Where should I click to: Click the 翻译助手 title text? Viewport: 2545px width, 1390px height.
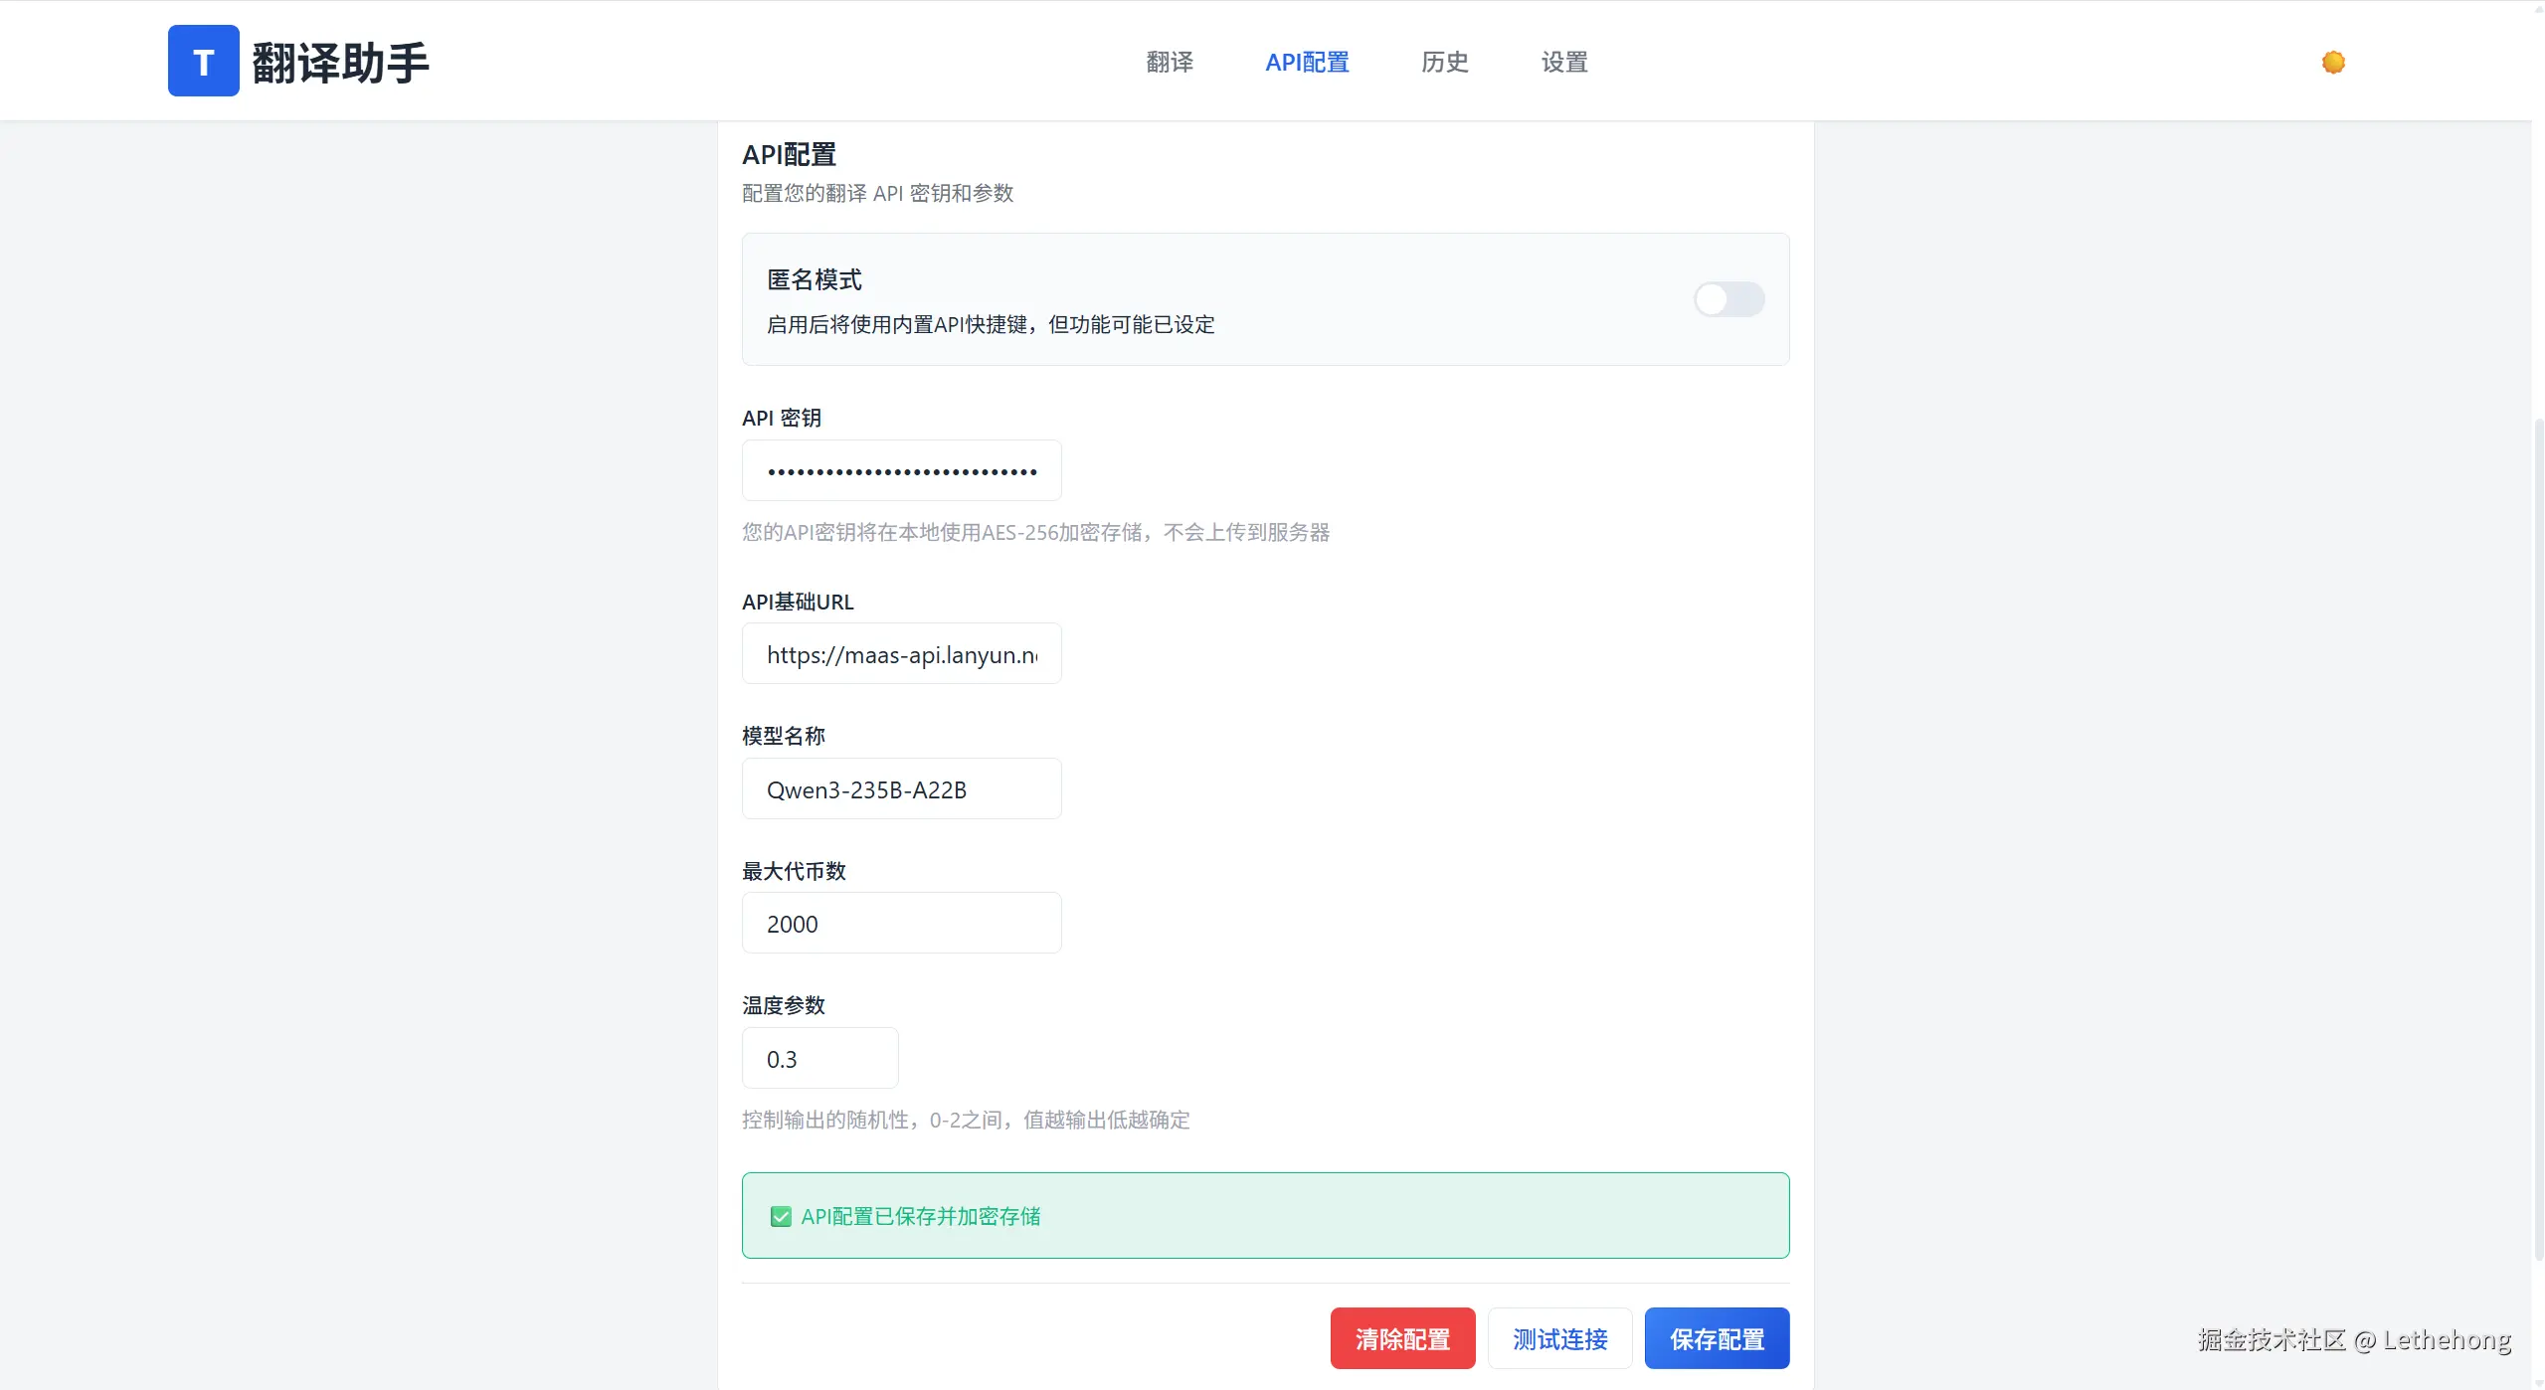[340, 63]
